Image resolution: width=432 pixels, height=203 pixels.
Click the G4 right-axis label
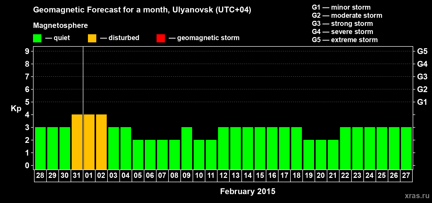[422, 64]
